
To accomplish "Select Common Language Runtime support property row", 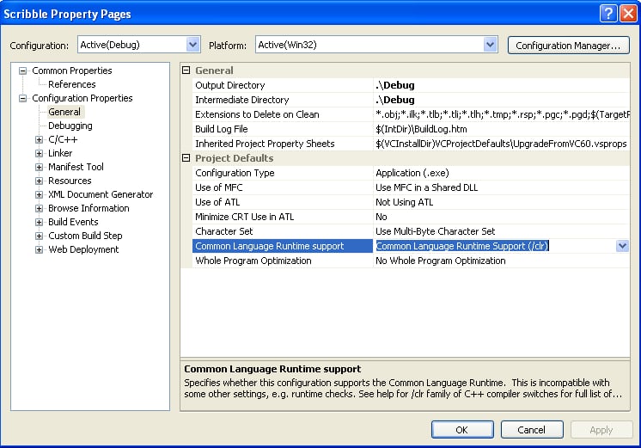I will coord(411,246).
